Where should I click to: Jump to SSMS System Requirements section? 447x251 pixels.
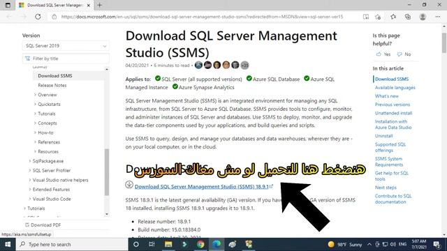pyautogui.click(x=389, y=162)
